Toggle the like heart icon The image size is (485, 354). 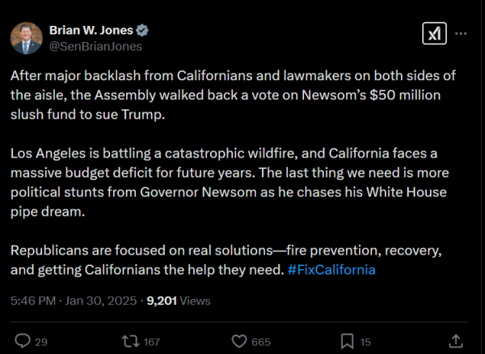238,341
